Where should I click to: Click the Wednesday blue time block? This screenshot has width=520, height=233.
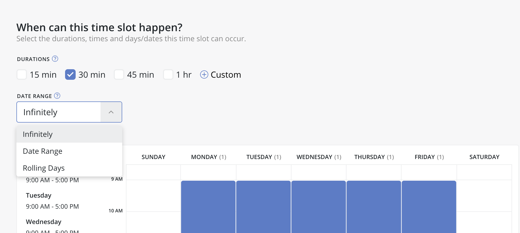[x=319, y=207]
